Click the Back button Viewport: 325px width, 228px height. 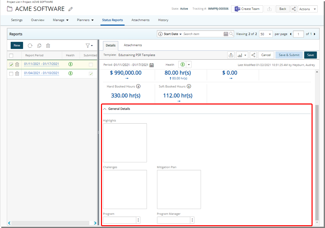[283, 9]
